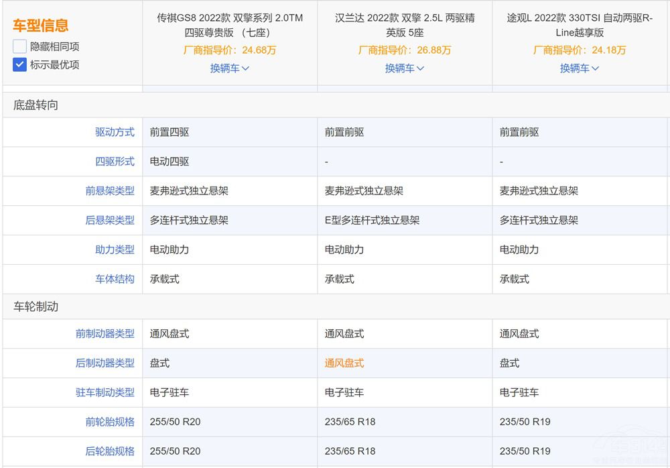Click the 前制动器类型 parameter link

tap(105, 334)
